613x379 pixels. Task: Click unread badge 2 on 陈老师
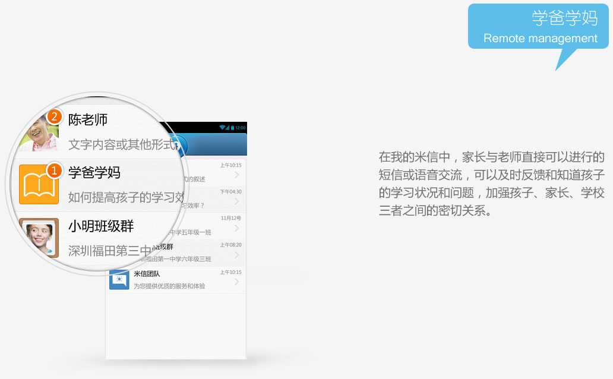coord(54,116)
